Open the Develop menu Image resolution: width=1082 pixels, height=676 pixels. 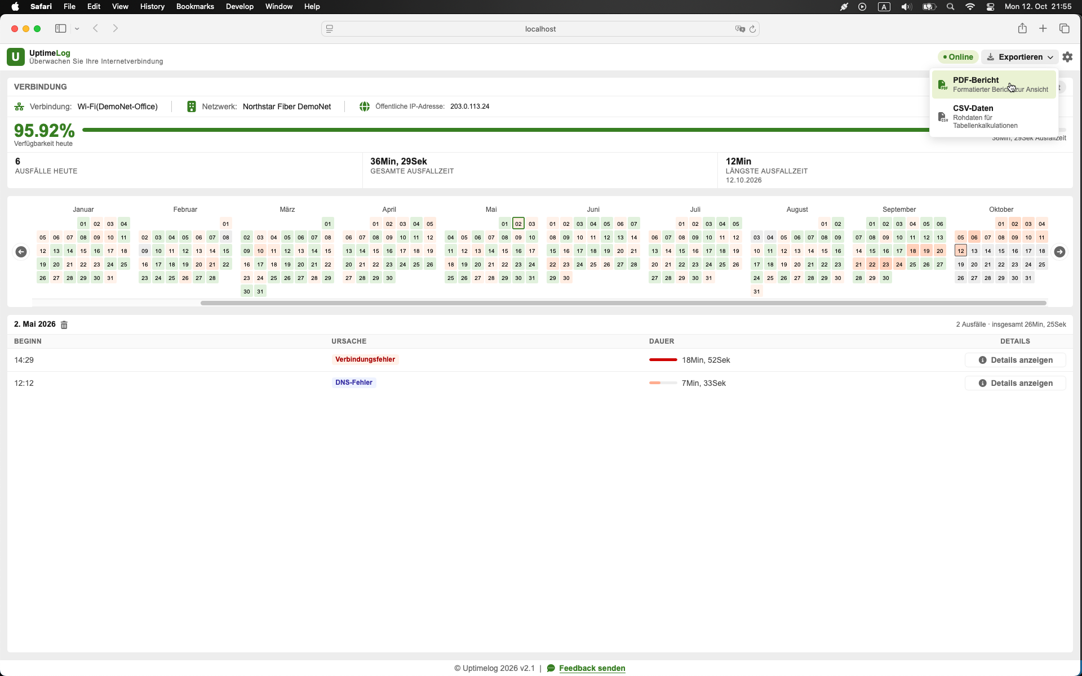[x=240, y=7]
